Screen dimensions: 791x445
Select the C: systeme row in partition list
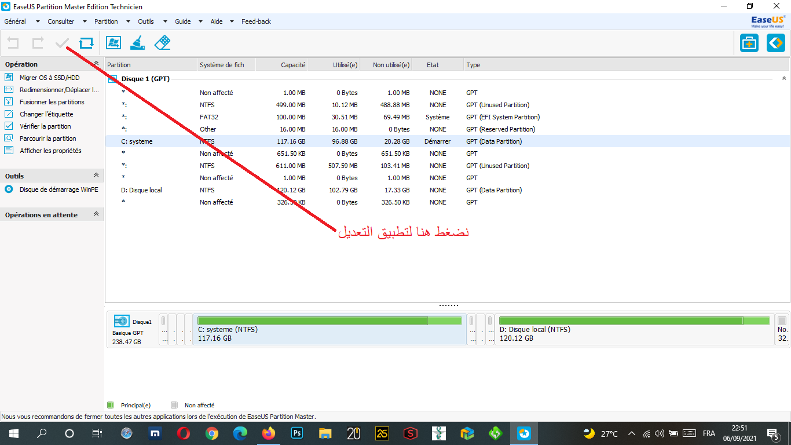[x=447, y=141]
